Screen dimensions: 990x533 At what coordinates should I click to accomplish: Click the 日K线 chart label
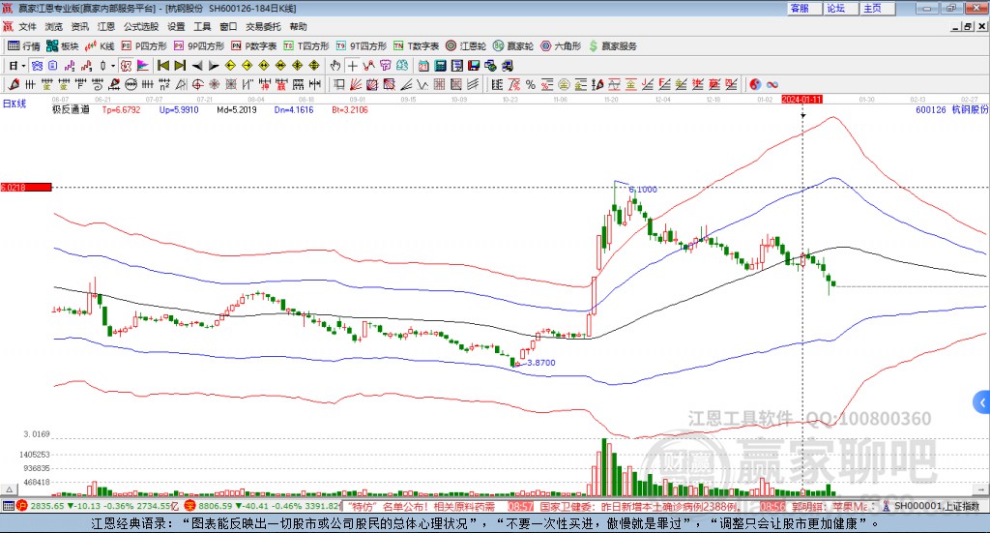pos(15,104)
